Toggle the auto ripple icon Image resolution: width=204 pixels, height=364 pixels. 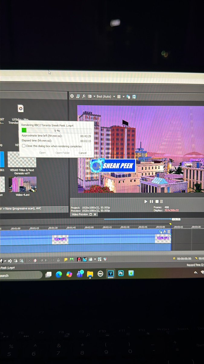click(91, 260)
